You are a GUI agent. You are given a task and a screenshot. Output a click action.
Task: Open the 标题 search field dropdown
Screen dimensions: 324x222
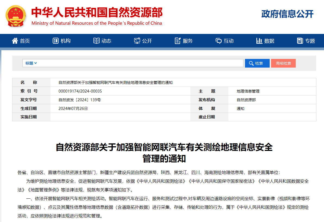31,63
